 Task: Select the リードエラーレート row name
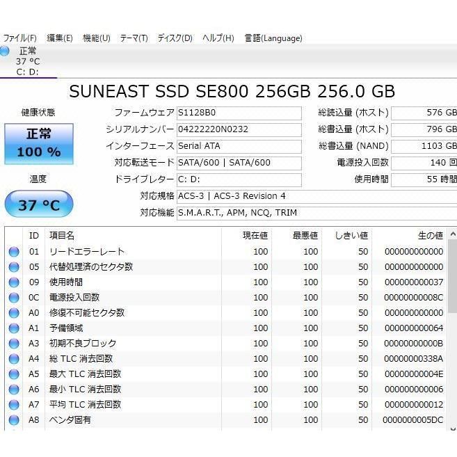[x=87, y=252]
